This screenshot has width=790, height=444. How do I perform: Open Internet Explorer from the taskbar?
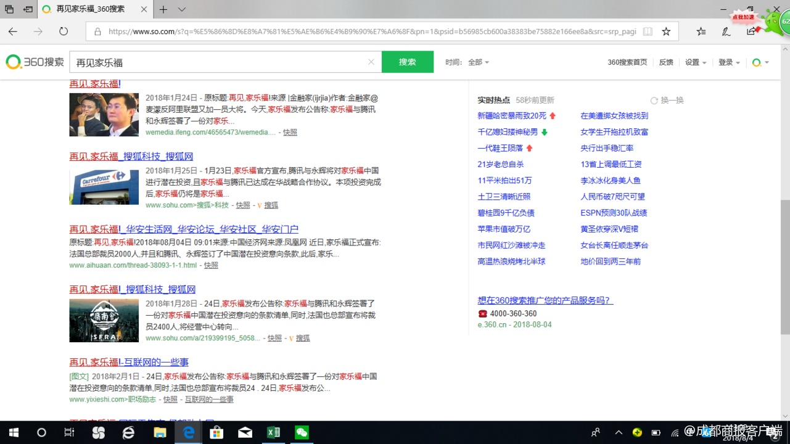coord(128,432)
